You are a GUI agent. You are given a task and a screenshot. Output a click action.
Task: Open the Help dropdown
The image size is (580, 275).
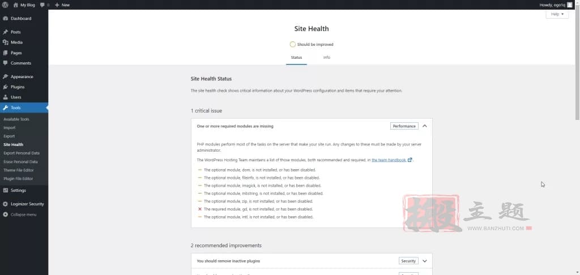pyautogui.click(x=557, y=14)
